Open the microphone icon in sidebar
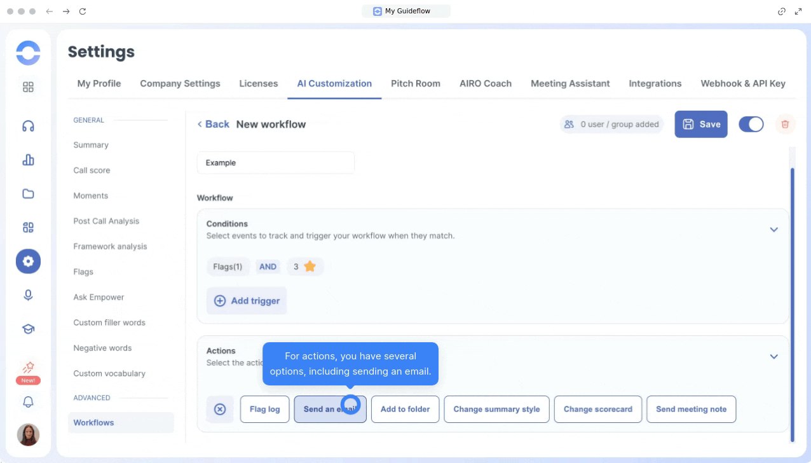 click(28, 295)
